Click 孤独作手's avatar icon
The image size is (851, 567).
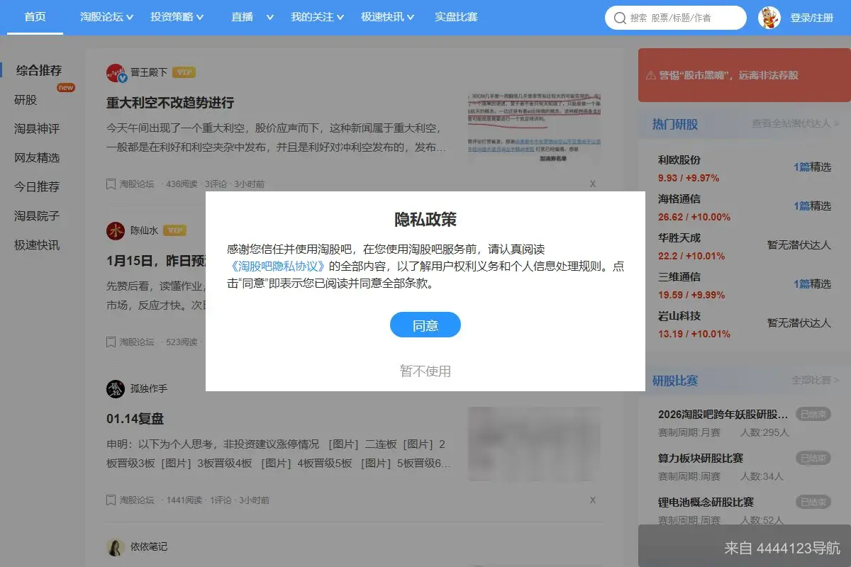(116, 388)
